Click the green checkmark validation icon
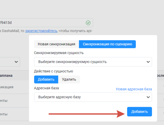The image size is (164, 125). click(x=88, y=23)
